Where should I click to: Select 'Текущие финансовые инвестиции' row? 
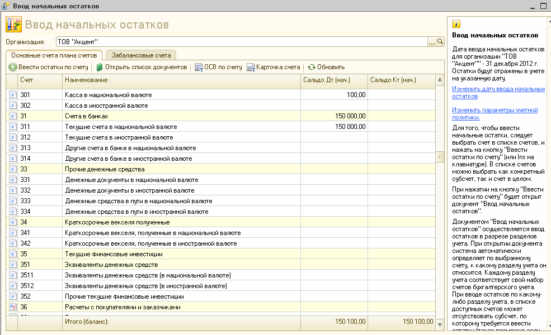pos(221,254)
